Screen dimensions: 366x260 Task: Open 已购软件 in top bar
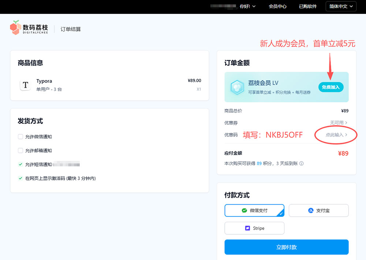308,6
